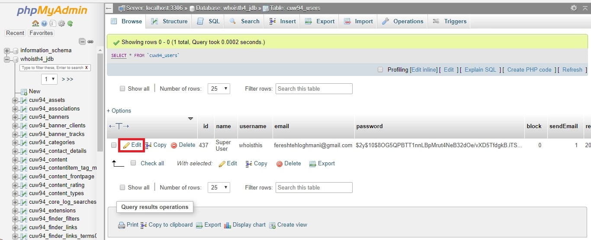This screenshot has width=591, height=240.
Task: Select row 437 with its checkbox
Action: pos(114,145)
